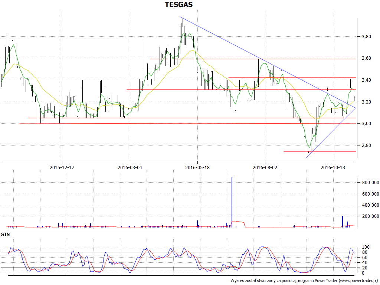The width and height of the screenshot is (380, 285).
Task: Click the 2,80 price axis label
Action: [x=366, y=145]
